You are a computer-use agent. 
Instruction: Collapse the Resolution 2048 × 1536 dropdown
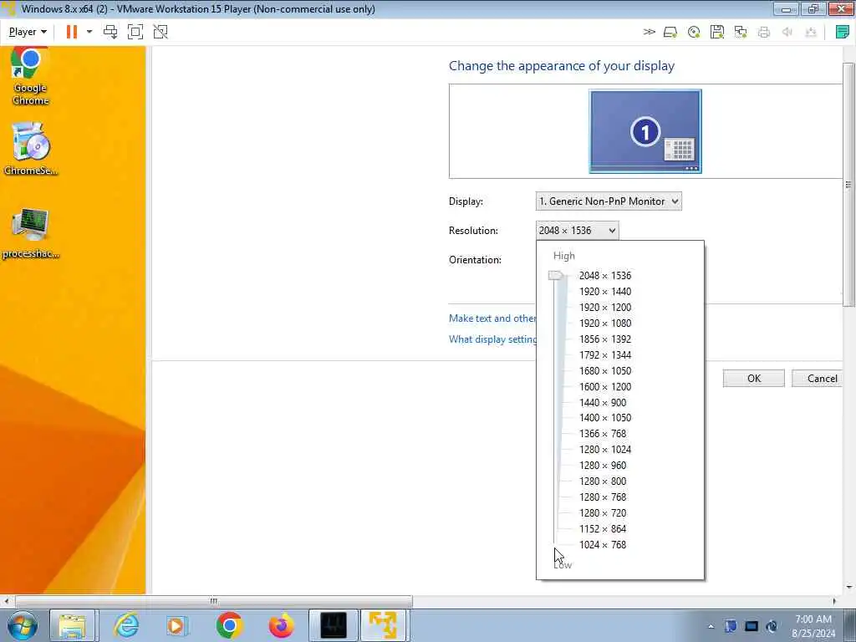(577, 231)
